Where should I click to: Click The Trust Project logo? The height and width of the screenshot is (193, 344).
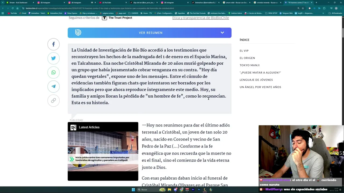pyautogui.click(x=117, y=18)
